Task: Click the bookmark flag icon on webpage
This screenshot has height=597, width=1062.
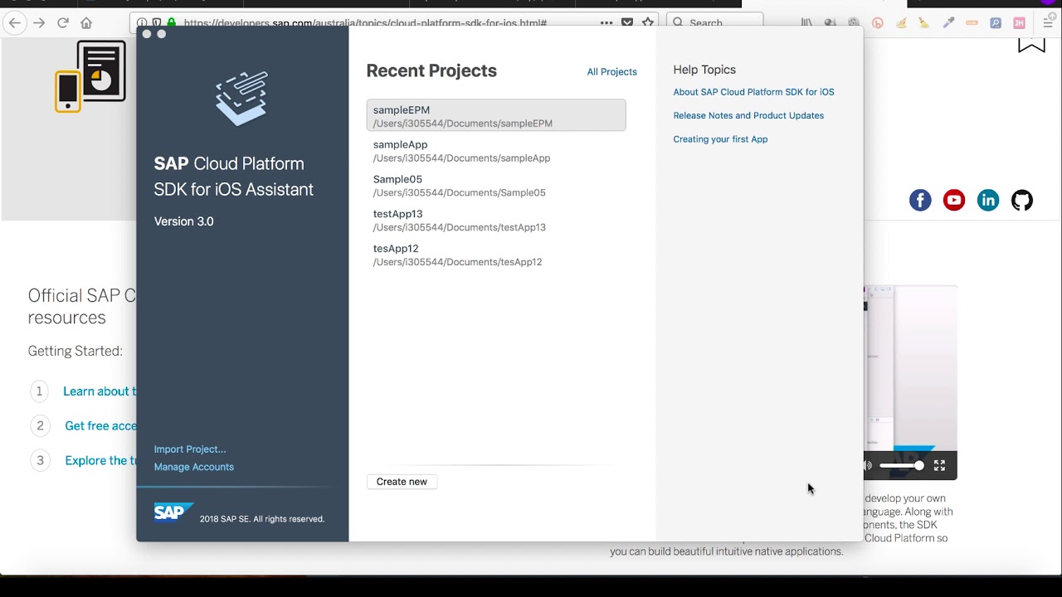Action: click(x=1031, y=45)
